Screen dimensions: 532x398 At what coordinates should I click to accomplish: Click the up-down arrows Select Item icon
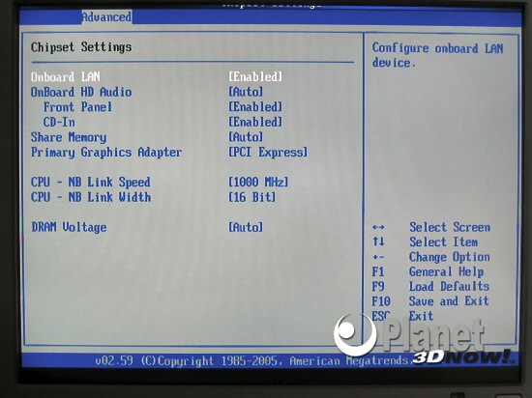point(378,242)
